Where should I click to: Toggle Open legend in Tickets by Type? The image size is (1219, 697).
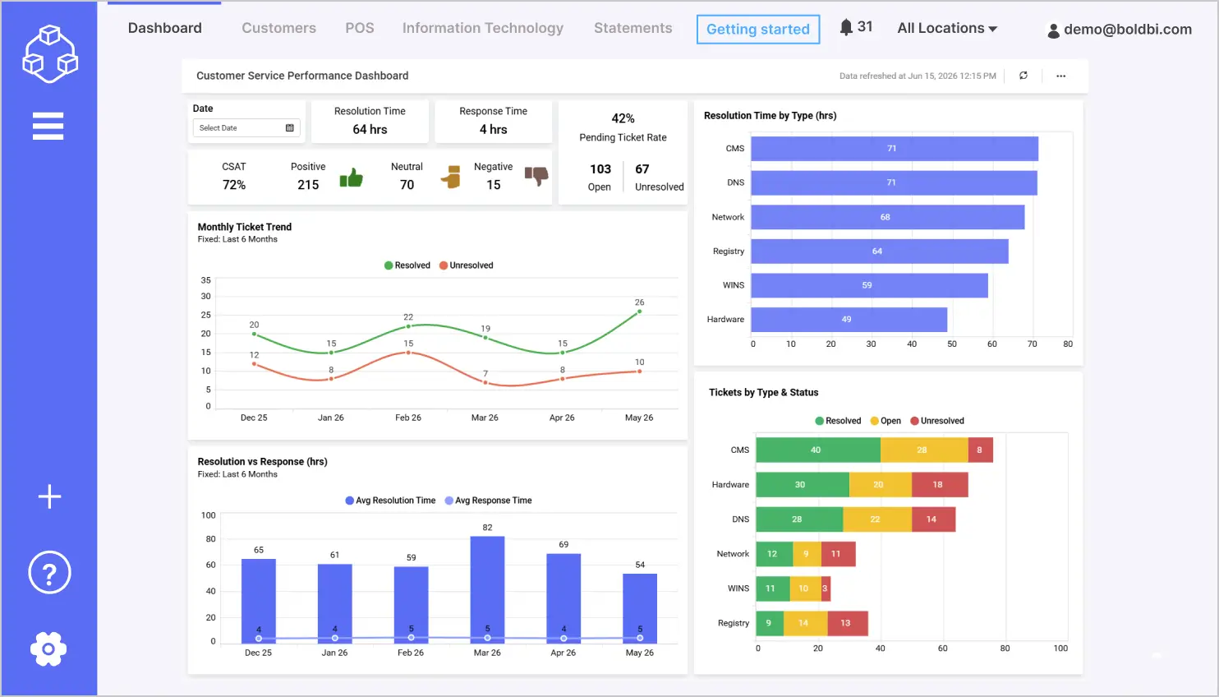click(885, 421)
